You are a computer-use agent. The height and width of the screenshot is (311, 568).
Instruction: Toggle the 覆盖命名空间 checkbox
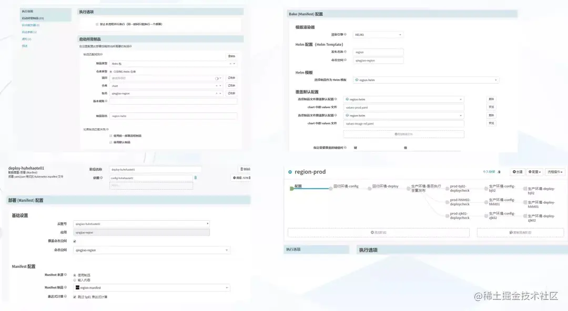pos(75,241)
